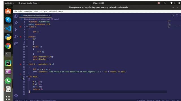Image resolution: width=181 pixels, height=101 pixels.
Task: Toggle the breakpoint on line 7
Action: coord(21,37)
